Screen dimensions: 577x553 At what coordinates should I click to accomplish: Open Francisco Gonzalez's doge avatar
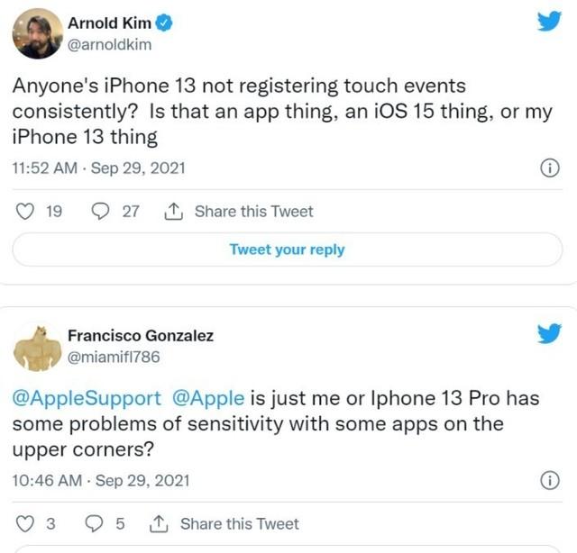[x=36, y=347]
